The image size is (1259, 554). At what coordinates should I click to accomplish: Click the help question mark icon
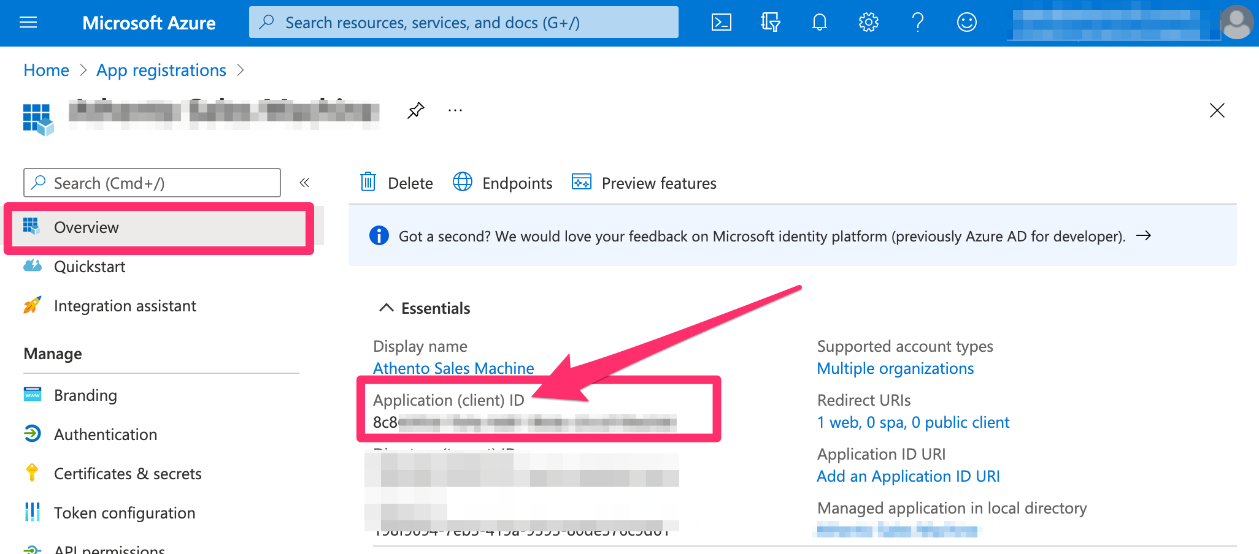pos(917,23)
